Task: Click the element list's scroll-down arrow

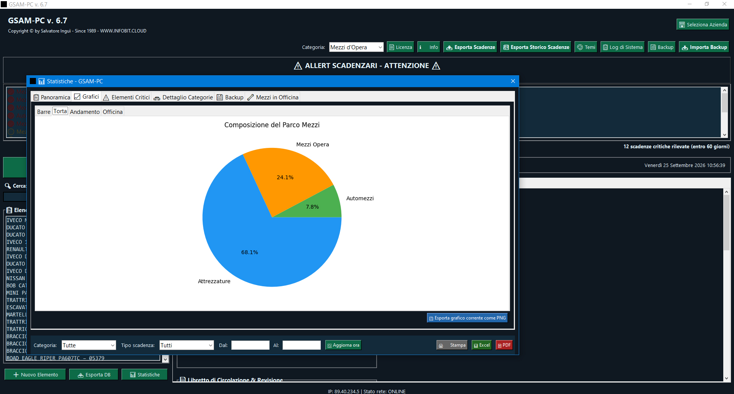Action: click(165, 359)
